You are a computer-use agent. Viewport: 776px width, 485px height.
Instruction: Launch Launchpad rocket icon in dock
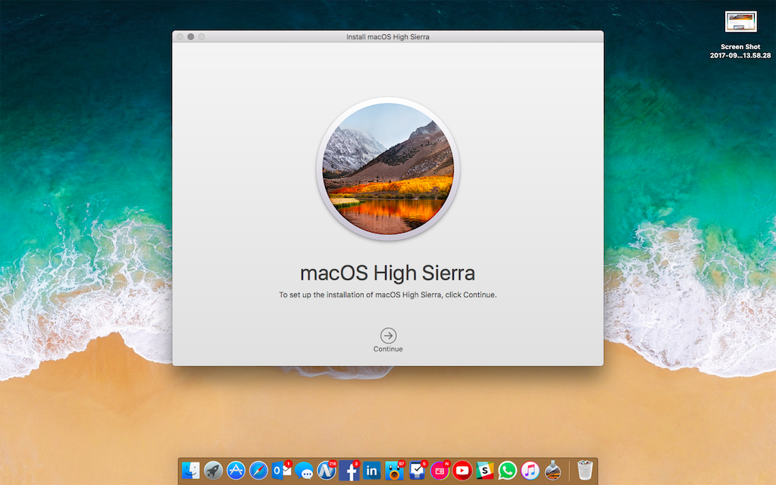click(x=214, y=471)
